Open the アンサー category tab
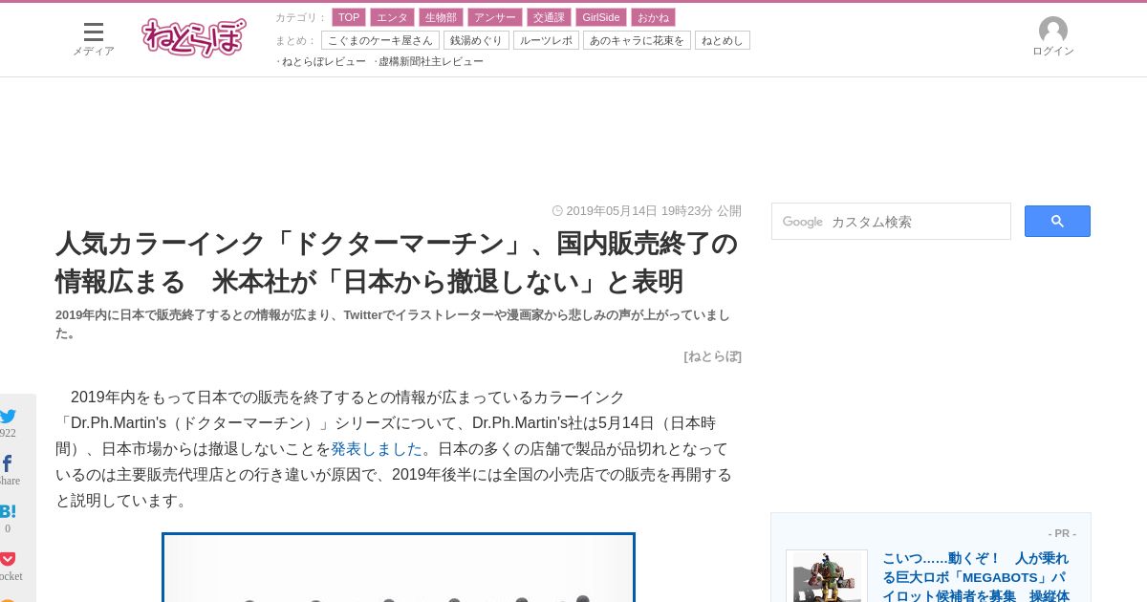The image size is (1147, 602). click(495, 17)
